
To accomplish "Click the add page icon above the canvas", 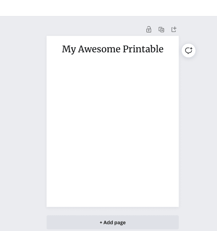I will 174,29.
